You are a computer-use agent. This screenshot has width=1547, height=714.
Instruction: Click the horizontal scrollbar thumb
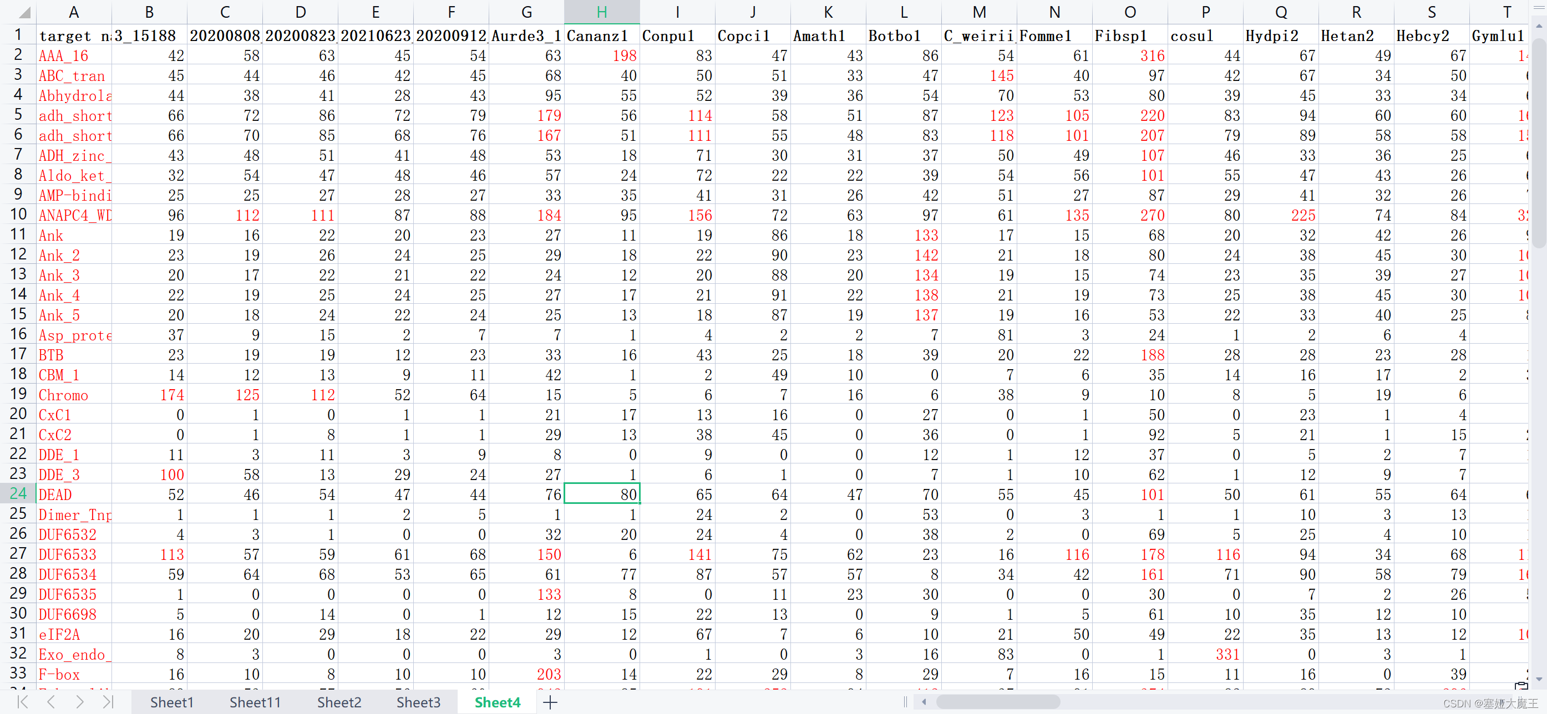tap(999, 701)
